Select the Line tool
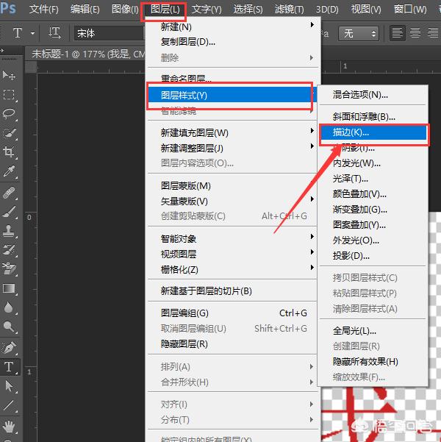This screenshot has width=441, height=442. (x=9, y=405)
